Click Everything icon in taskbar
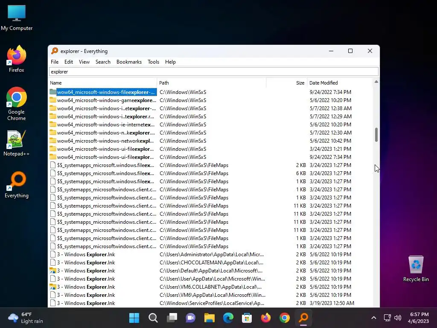This screenshot has height=328, width=437. tap(303, 318)
